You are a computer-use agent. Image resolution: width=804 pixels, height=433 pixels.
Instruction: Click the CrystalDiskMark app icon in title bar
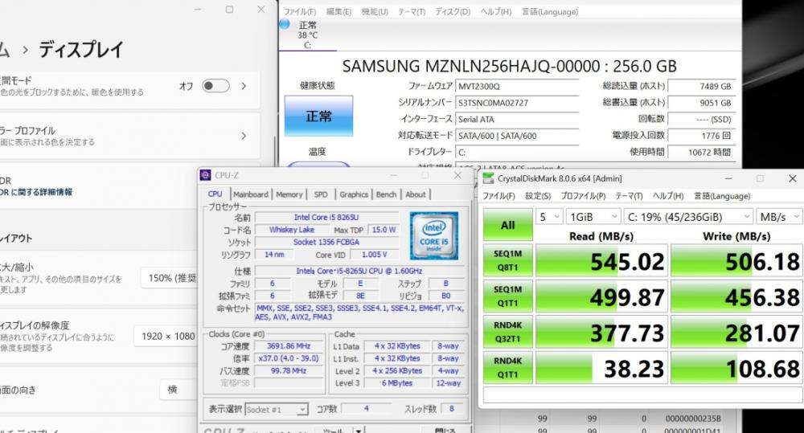[489, 178]
